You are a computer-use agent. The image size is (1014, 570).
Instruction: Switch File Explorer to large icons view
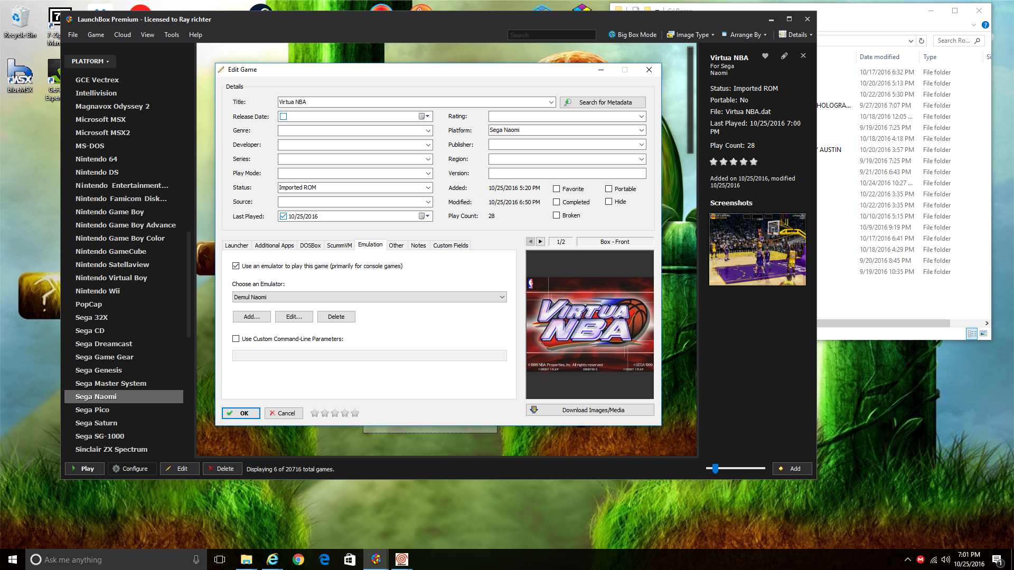click(x=983, y=334)
